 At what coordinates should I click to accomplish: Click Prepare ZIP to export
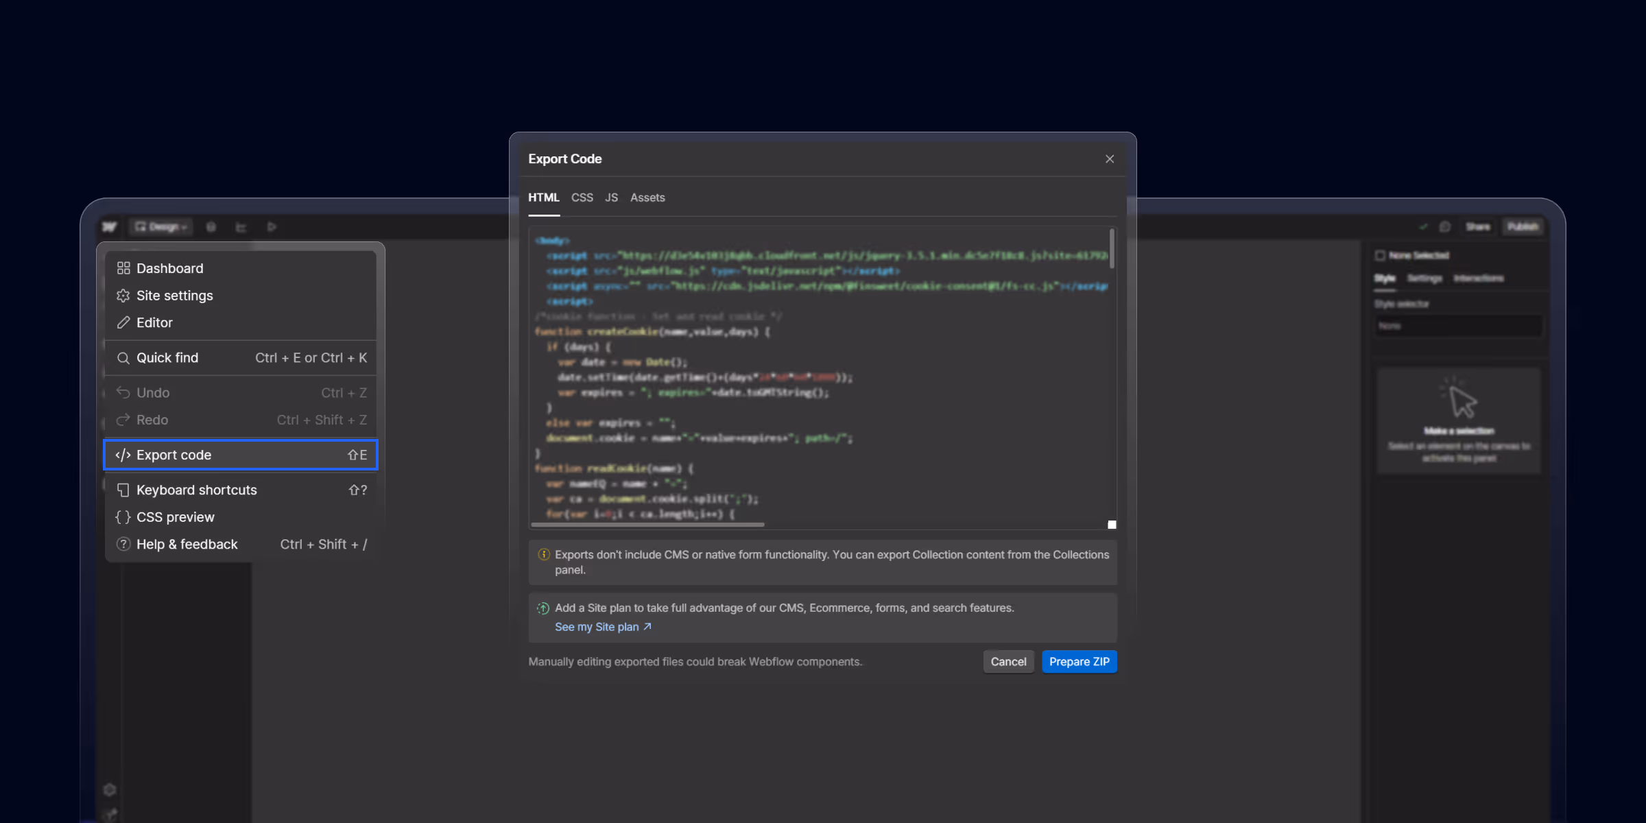pyautogui.click(x=1079, y=661)
